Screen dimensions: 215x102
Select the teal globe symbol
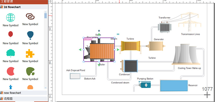click(10, 18)
